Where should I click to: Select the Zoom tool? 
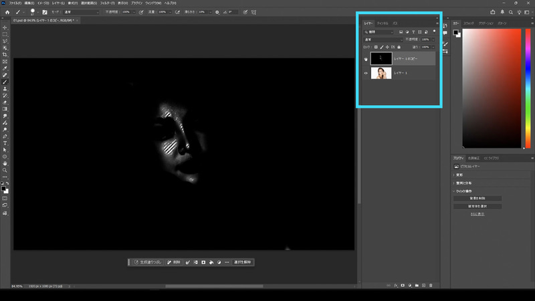5,170
